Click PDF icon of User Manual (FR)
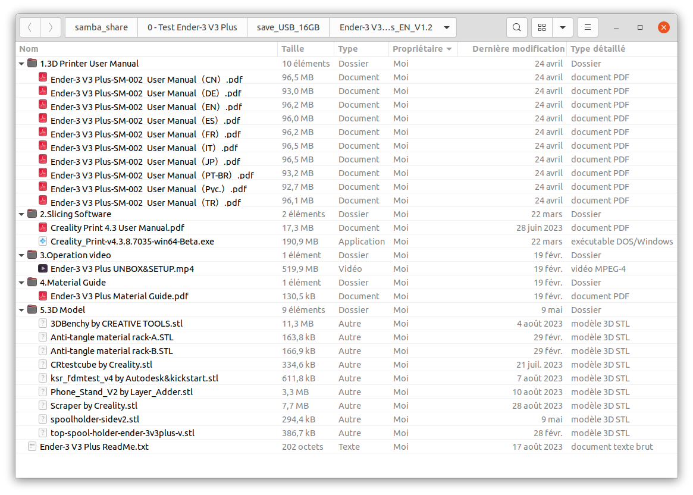 point(42,132)
